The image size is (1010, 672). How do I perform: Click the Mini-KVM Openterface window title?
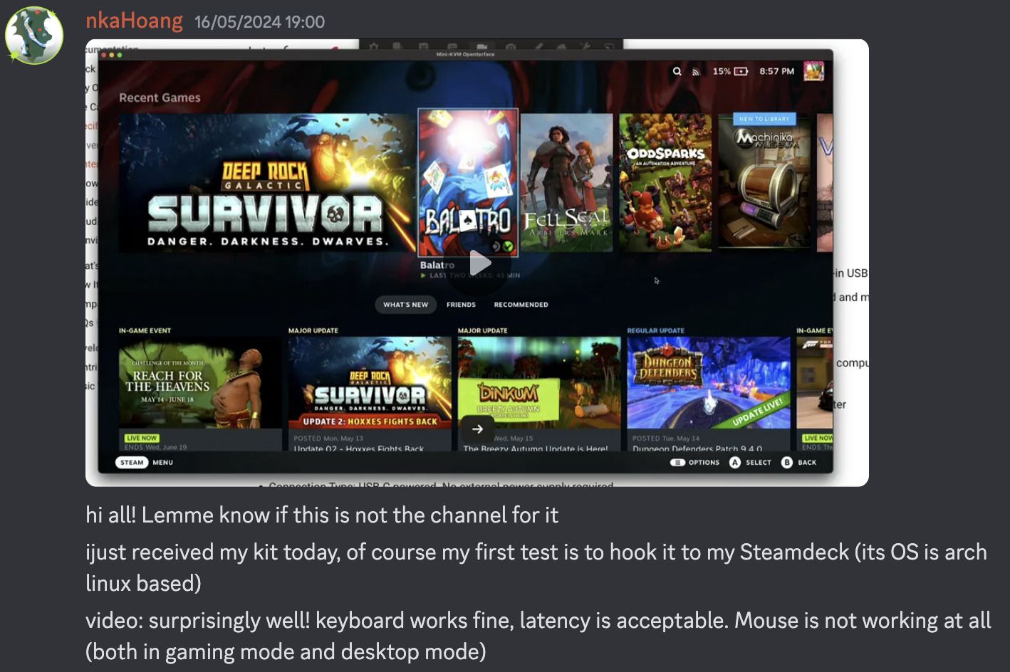(465, 55)
